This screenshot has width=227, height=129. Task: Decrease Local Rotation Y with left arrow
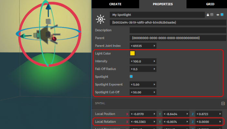[x=164, y=122]
